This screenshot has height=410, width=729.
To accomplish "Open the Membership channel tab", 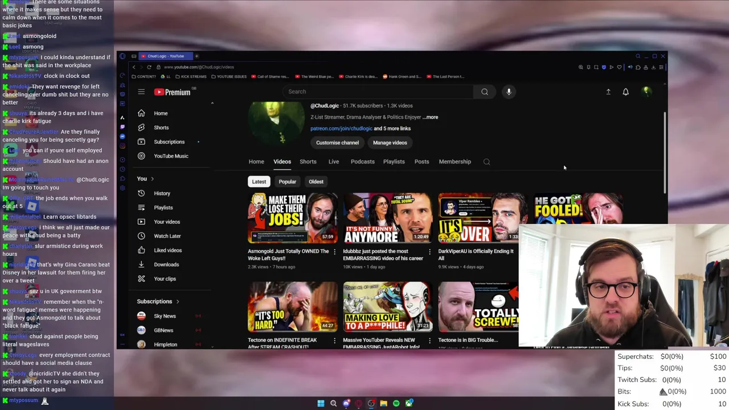I will 455,162.
